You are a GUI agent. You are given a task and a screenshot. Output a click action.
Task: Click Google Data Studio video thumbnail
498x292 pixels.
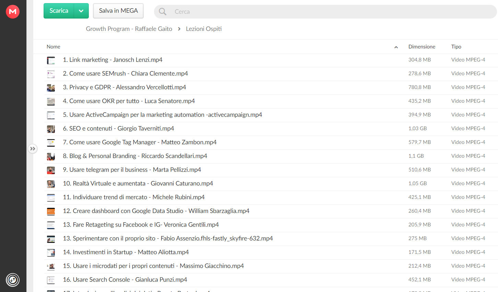tap(51, 212)
